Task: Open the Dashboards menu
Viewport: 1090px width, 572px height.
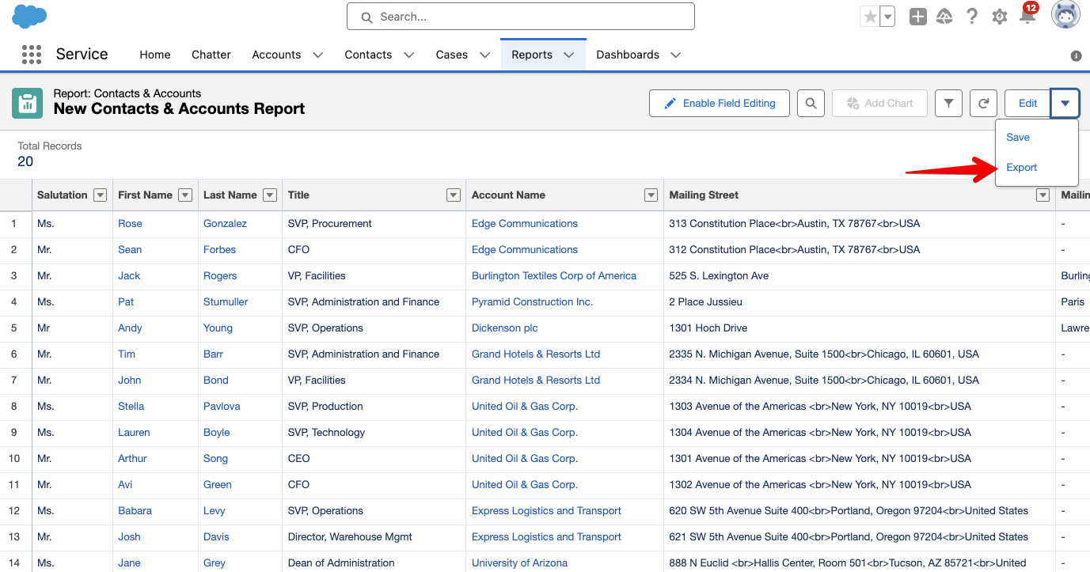Action: click(x=637, y=54)
